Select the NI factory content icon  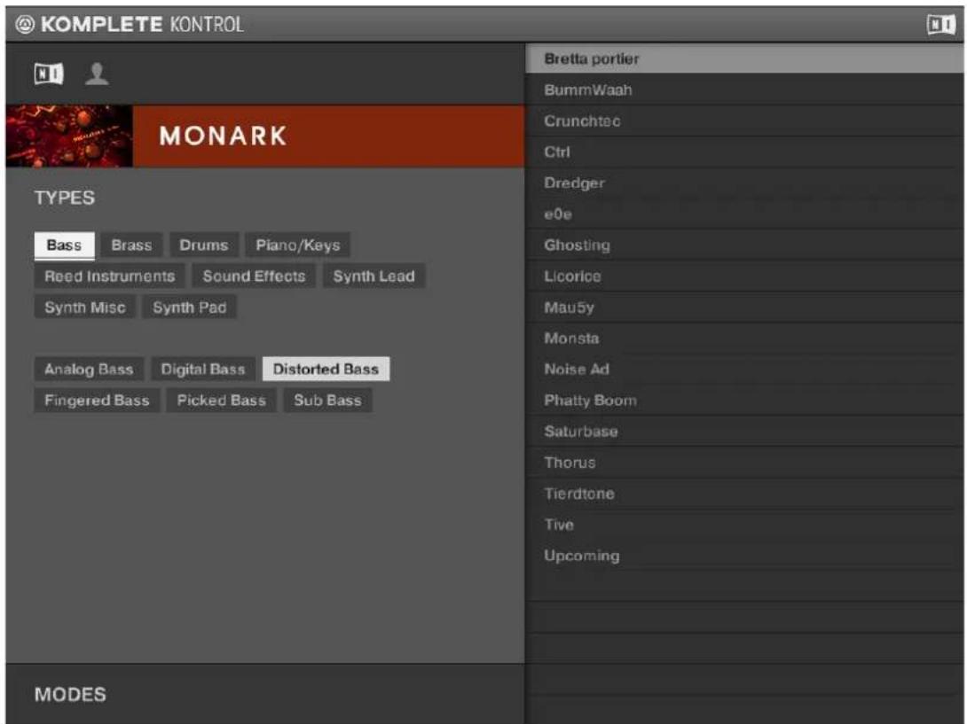[49, 74]
